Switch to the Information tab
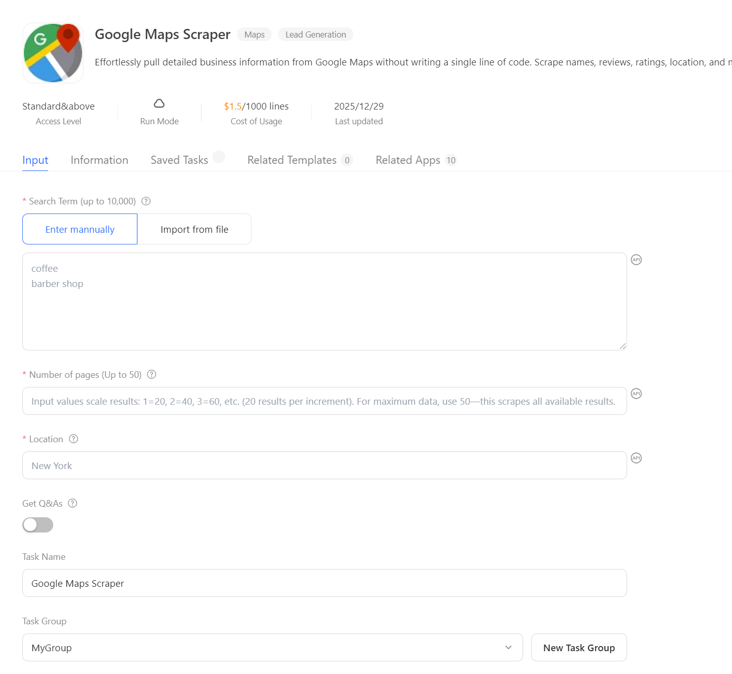 point(99,160)
